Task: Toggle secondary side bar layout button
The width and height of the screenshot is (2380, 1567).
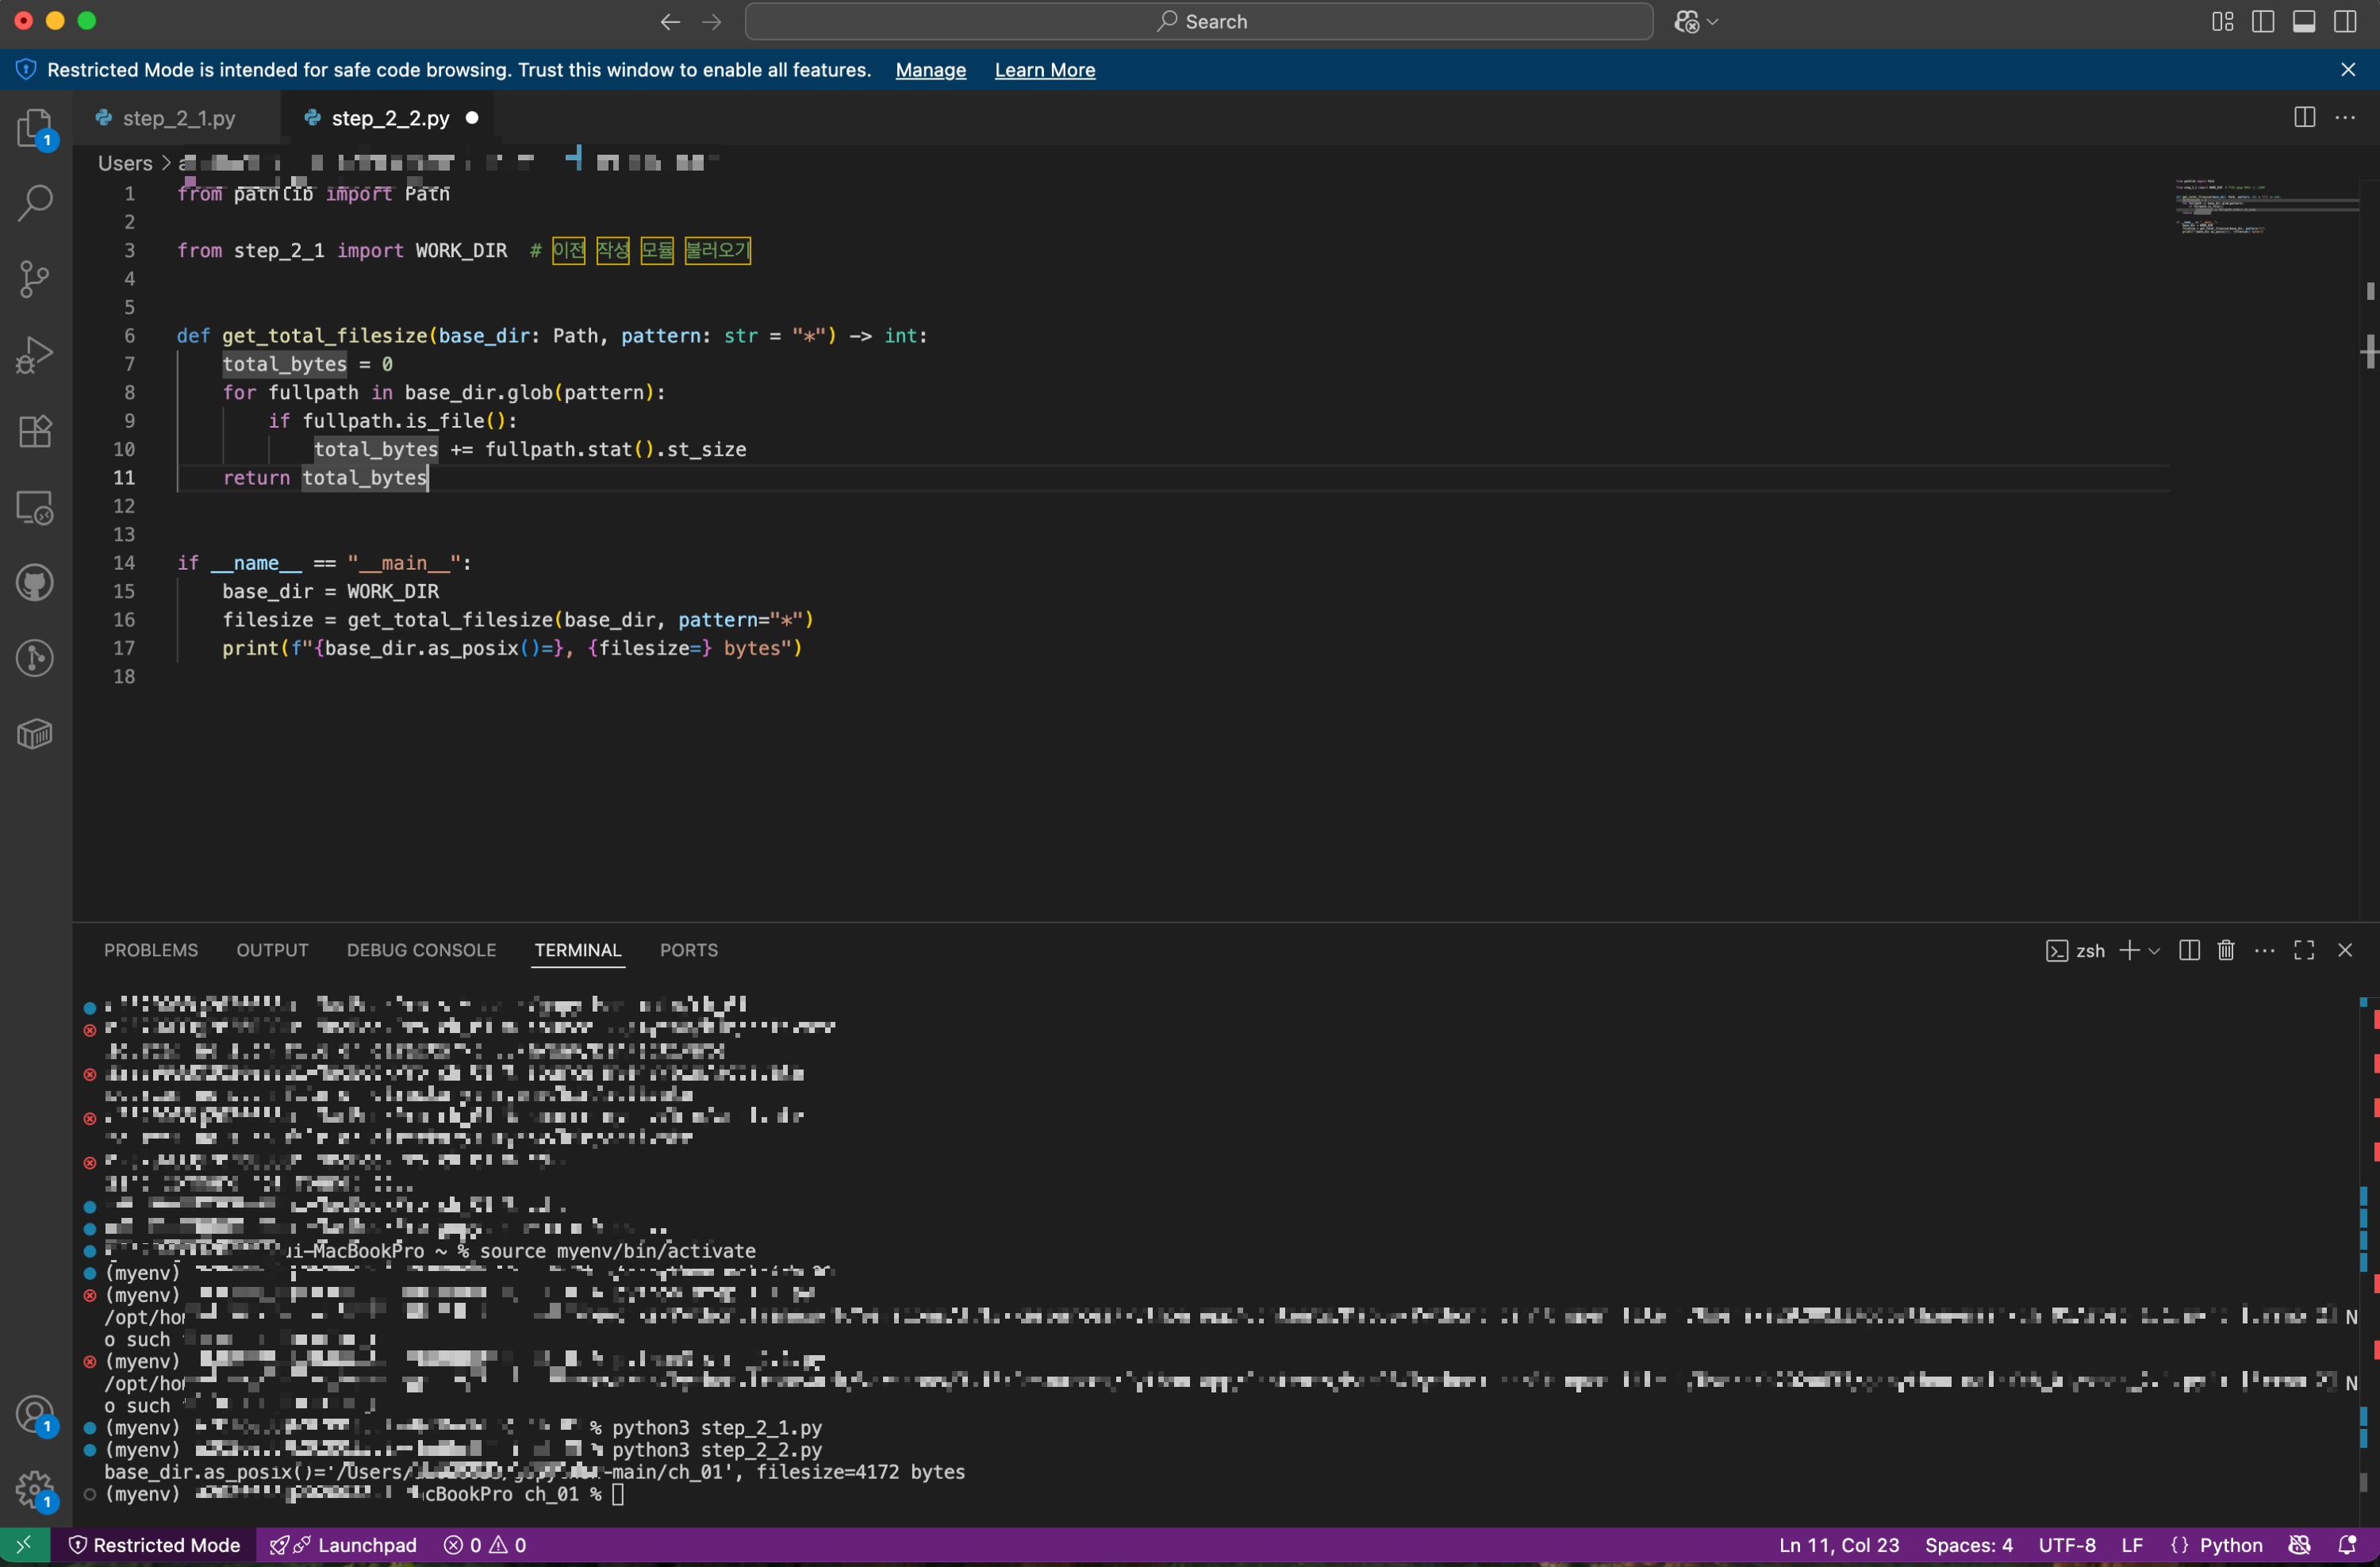Action: click(2344, 22)
